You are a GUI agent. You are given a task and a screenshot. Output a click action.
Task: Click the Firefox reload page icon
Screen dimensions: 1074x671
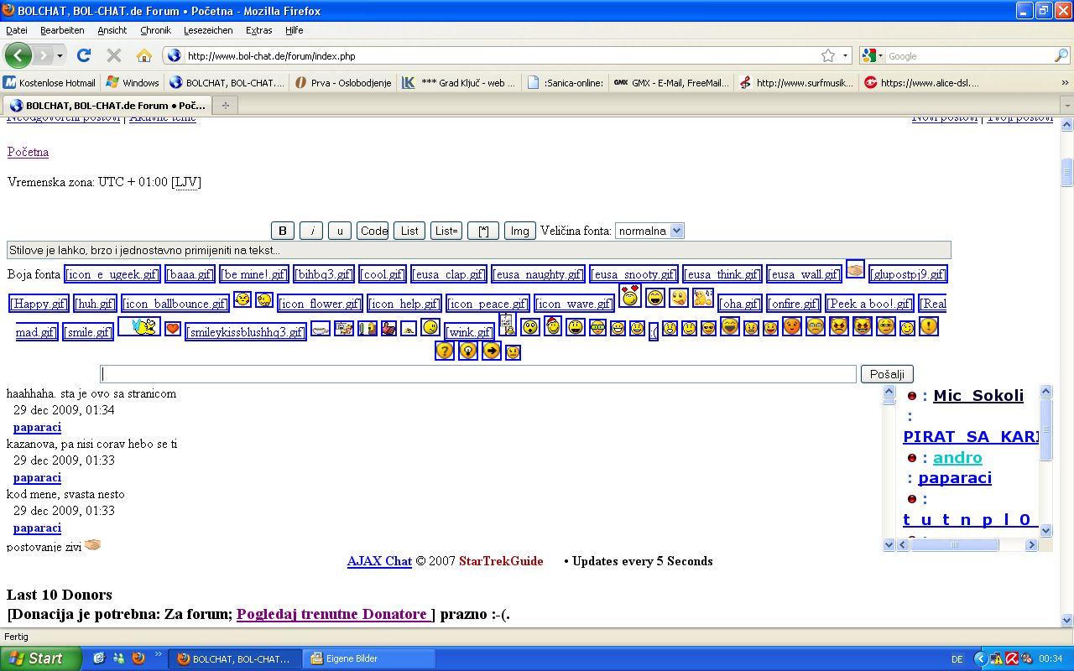(84, 55)
